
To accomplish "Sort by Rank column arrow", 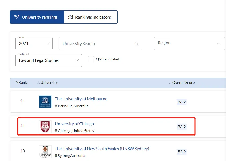I will tap(16, 83).
